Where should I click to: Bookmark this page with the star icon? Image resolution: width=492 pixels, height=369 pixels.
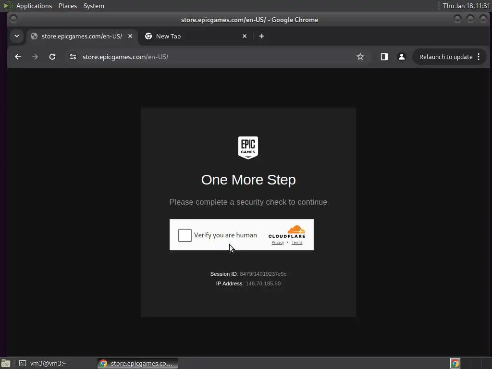click(x=360, y=57)
